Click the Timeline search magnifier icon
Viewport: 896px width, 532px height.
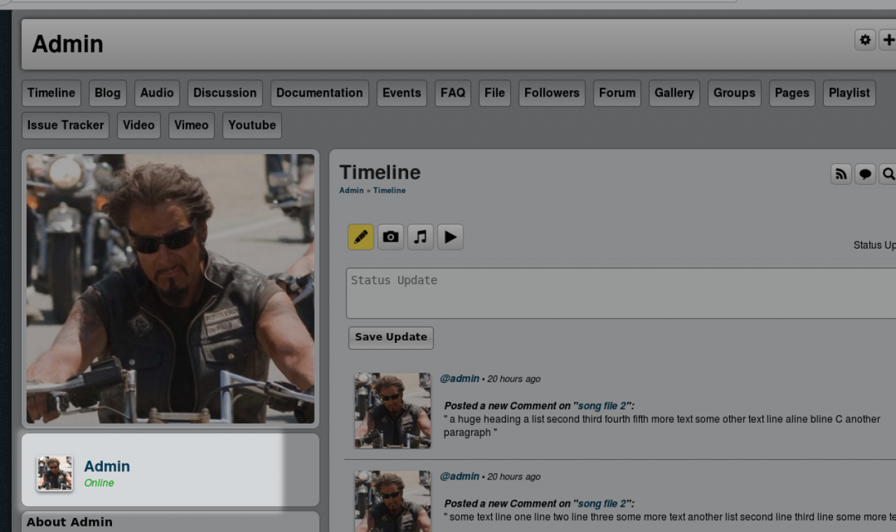point(888,174)
